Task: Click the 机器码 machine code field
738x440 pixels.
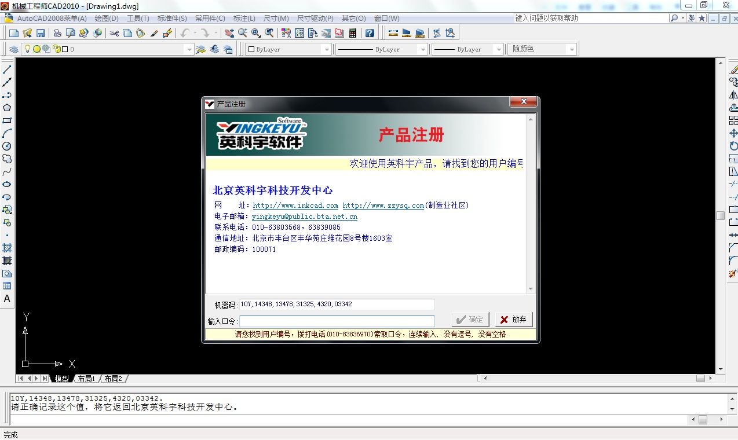Action: click(x=337, y=305)
